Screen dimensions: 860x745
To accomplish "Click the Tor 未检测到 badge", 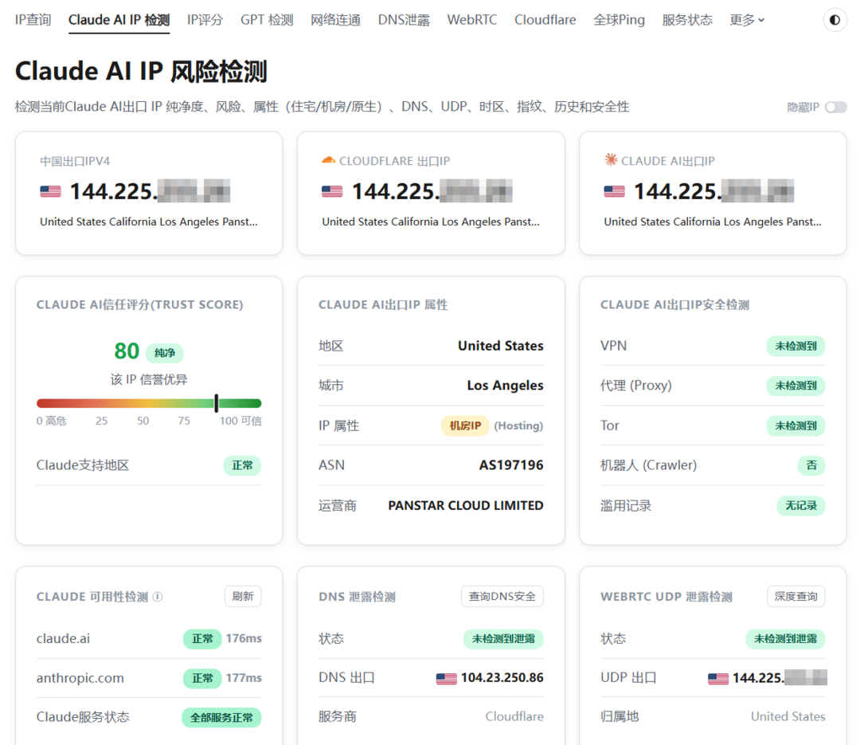I will point(795,425).
